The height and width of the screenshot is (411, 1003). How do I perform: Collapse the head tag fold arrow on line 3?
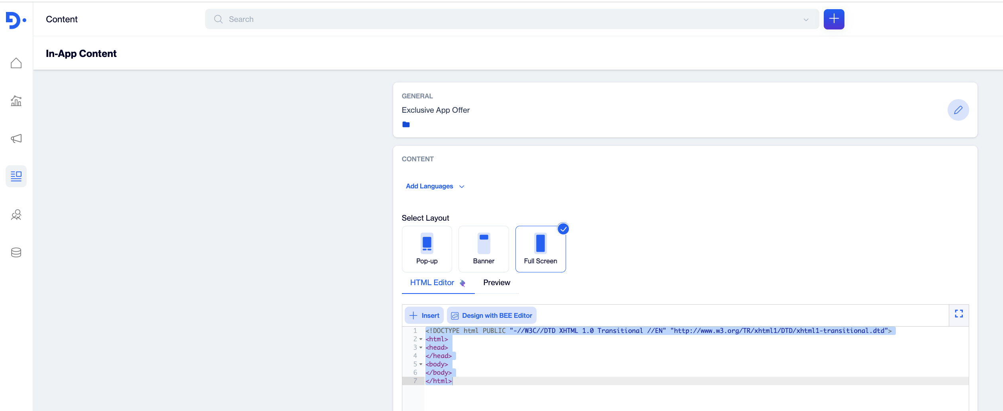(421, 348)
